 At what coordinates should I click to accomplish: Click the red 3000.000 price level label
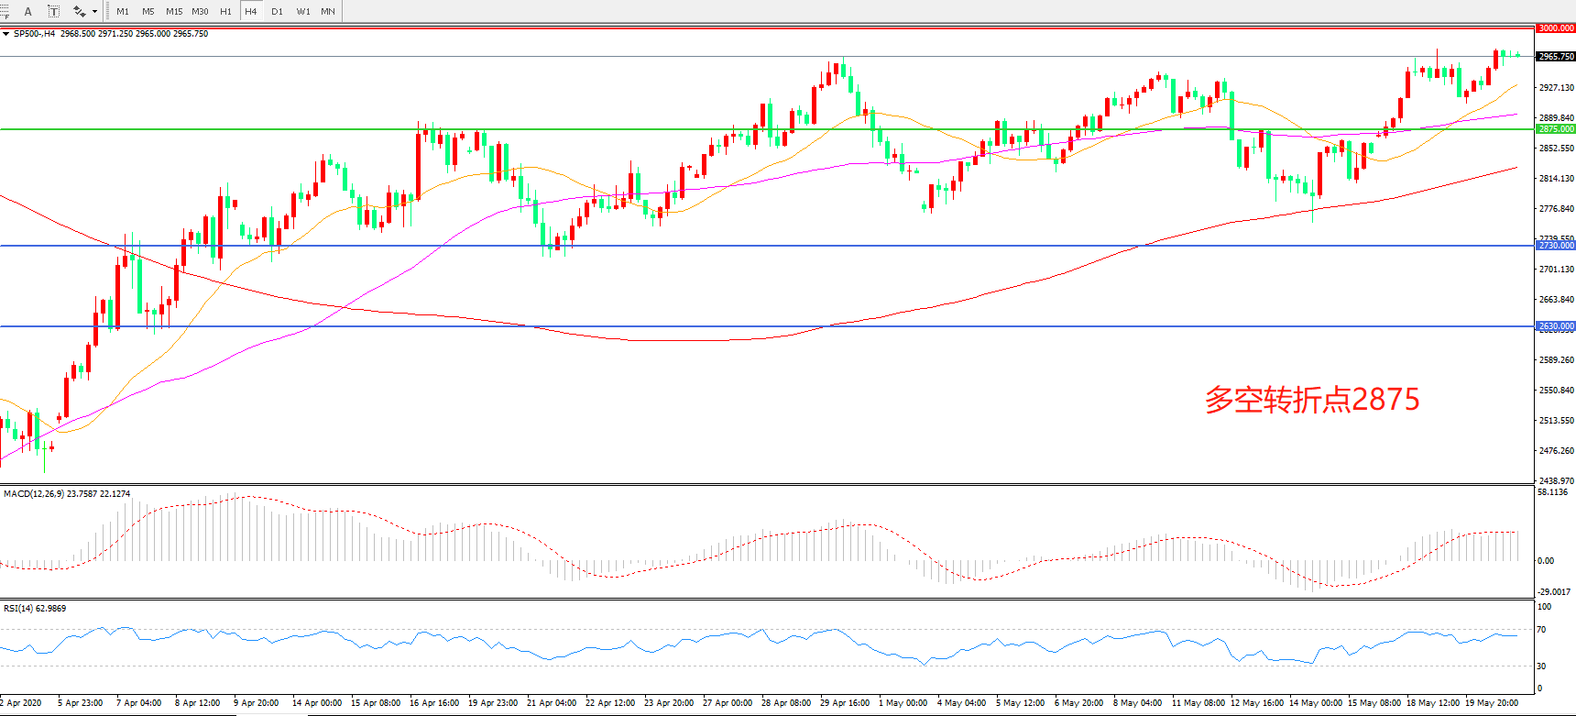coord(1555,28)
